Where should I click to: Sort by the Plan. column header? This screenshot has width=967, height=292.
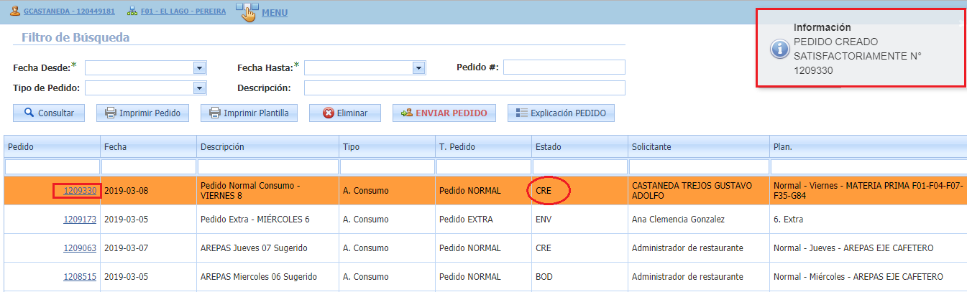click(868, 146)
